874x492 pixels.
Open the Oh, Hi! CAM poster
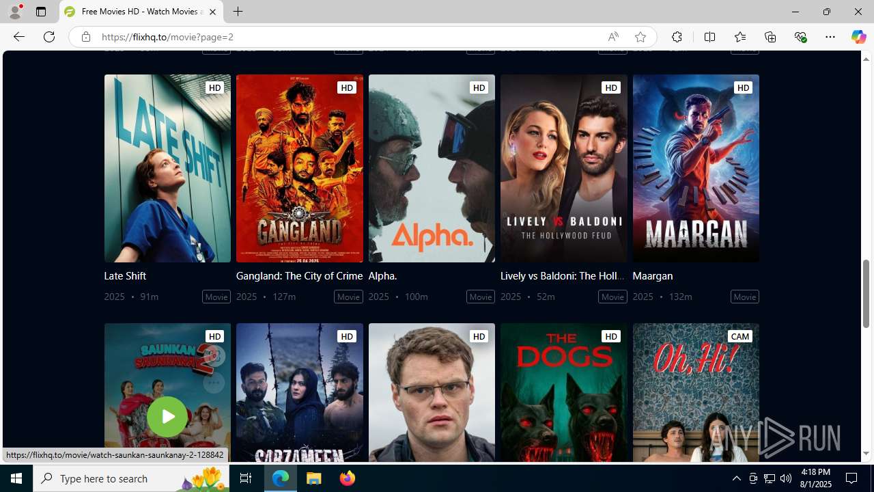click(x=696, y=393)
